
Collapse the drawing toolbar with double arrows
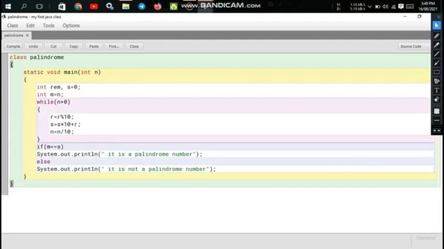click(x=436, y=131)
